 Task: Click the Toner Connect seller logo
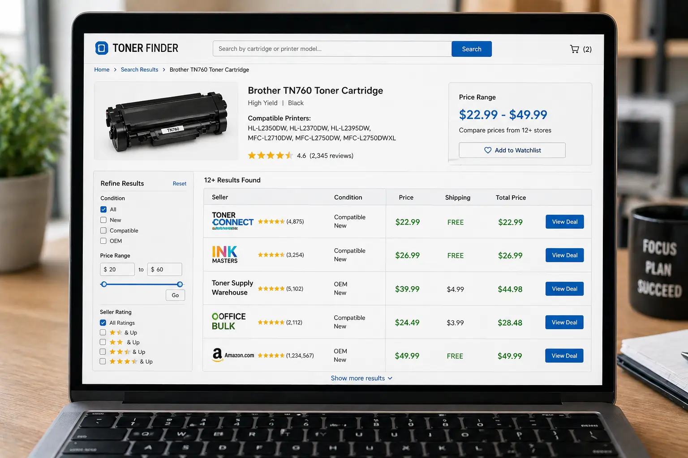pos(232,221)
